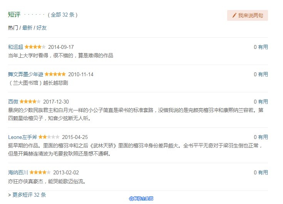
Task: Open 全部 32 条 comments link
Action: (x=62, y=15)
